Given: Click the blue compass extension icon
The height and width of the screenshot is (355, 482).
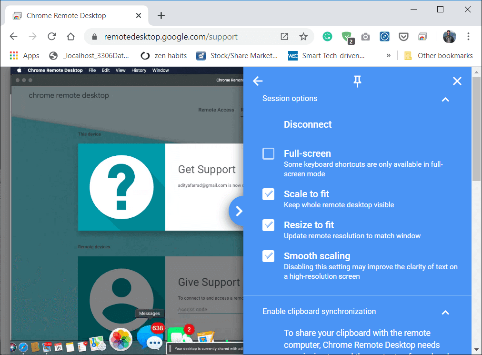Looking at the screenshot, I should [x=384, y=37].
